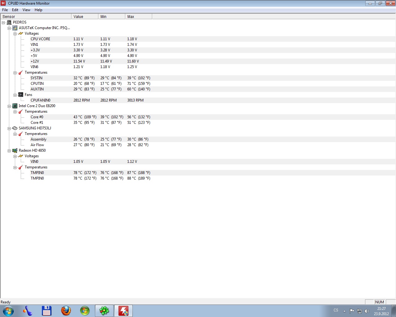Collapse the Temperatures node under ASUSTeK
The height and width of the screenshot is (317, 396).
pos(15,73)
